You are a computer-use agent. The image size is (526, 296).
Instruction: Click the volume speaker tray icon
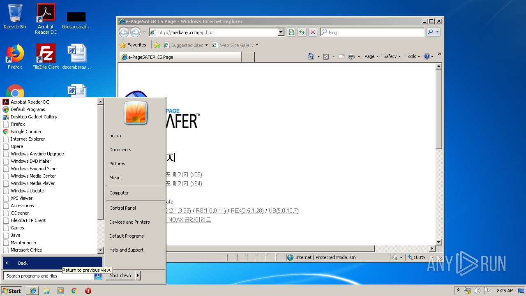pos(477,291)
